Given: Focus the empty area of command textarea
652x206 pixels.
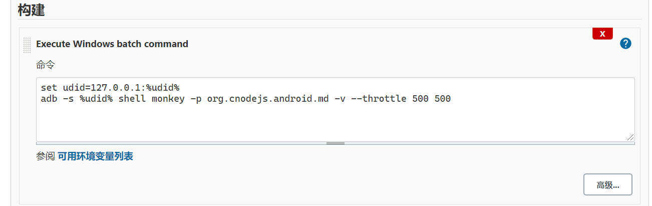Looking at the screenshot, I should (336, 123).
